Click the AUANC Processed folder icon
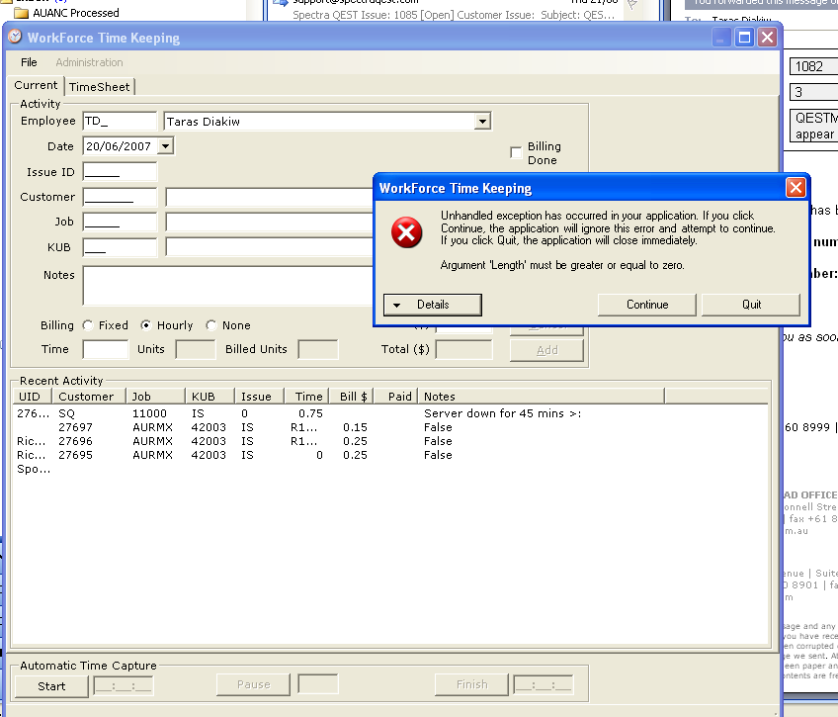 [x=22, y=13]
